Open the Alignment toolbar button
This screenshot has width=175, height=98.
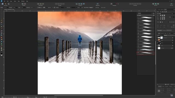point(98,4)
